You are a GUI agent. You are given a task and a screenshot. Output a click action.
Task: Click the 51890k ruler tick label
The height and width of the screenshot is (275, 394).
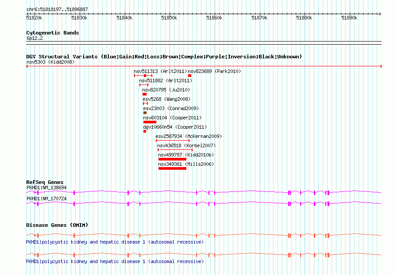coord(349,18)
